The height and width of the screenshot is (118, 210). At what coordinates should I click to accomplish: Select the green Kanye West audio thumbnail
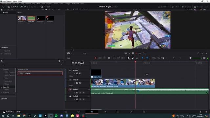pyautogui.click(x=31, y=18)
